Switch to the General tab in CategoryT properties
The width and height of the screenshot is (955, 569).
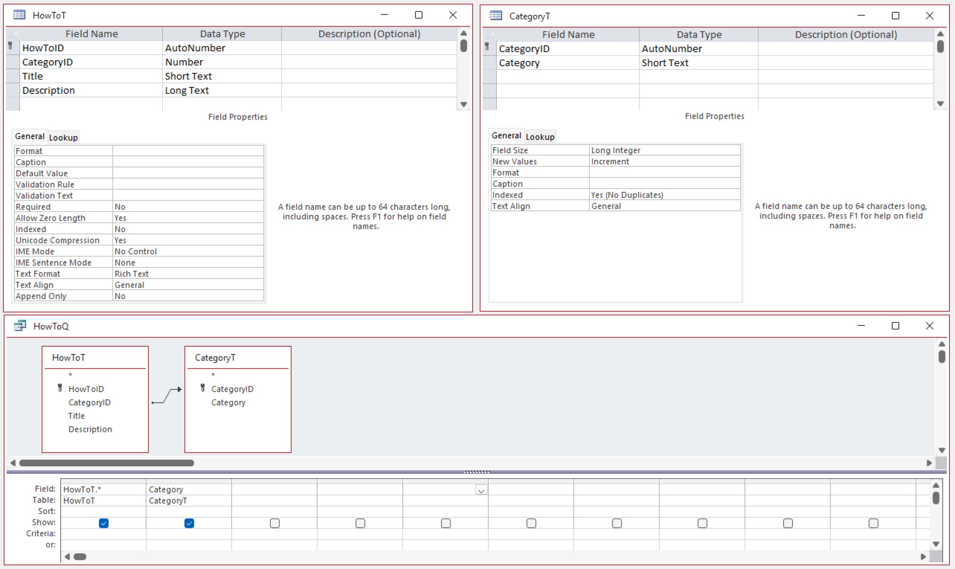507,135
